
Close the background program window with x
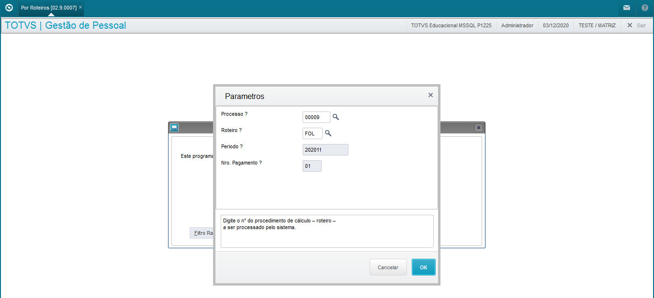click(478, 128)
